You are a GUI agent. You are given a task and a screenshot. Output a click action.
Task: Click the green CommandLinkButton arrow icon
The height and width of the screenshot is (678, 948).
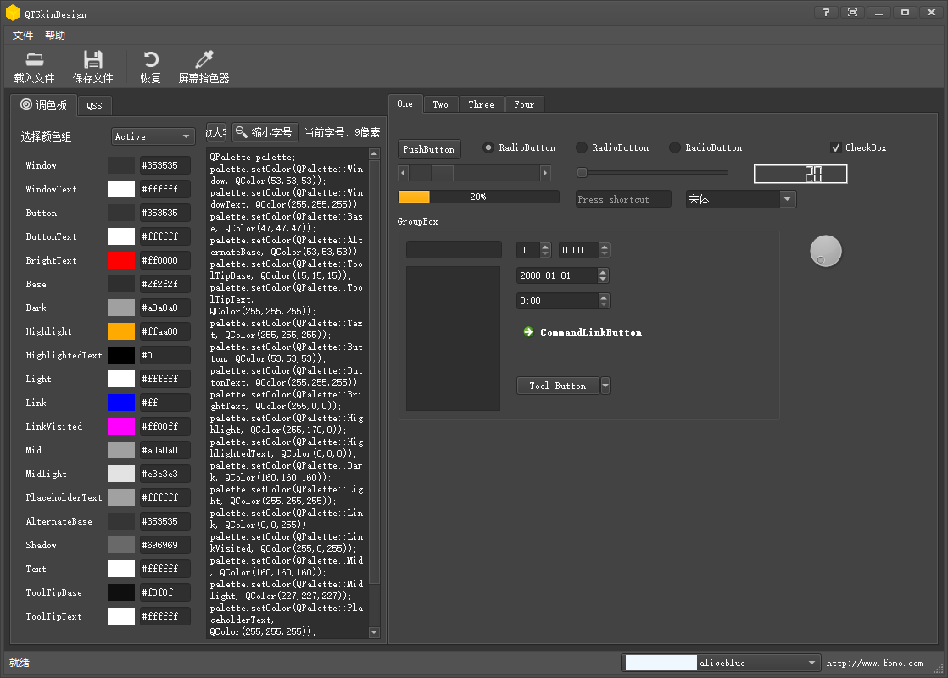click(527, 332)
